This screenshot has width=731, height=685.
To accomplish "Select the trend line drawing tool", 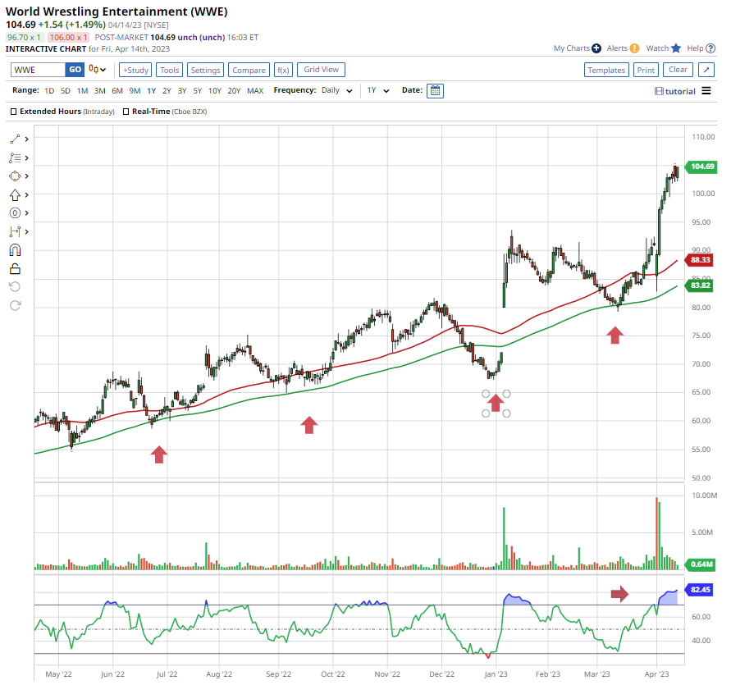I will pyautogui.click(x=15, y=139).
